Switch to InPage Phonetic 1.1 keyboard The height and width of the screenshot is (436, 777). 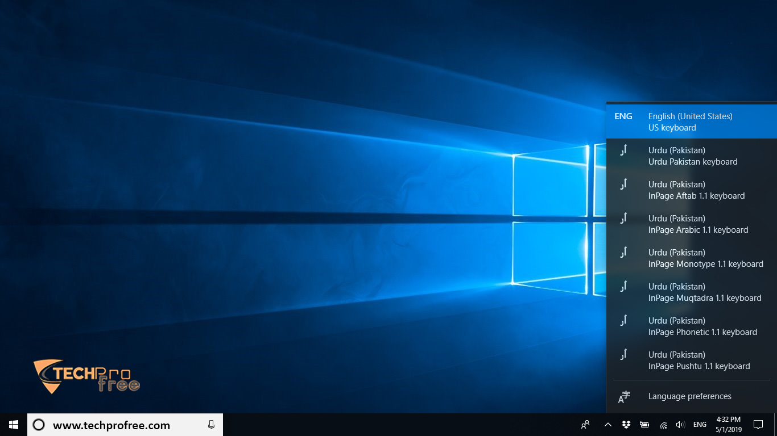pyautogui.click(x=692, y=326)
